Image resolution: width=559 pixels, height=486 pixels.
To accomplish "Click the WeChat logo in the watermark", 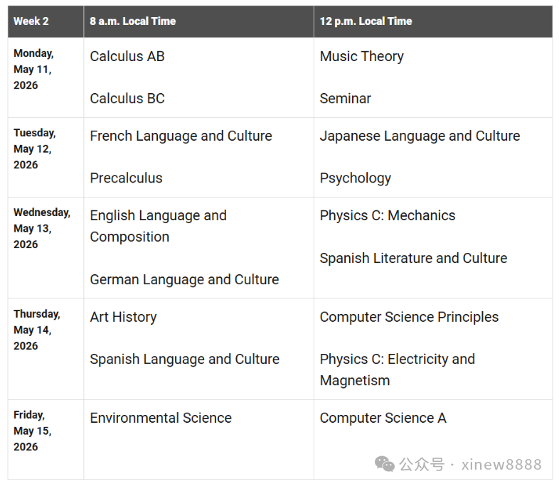I will 385,464.
